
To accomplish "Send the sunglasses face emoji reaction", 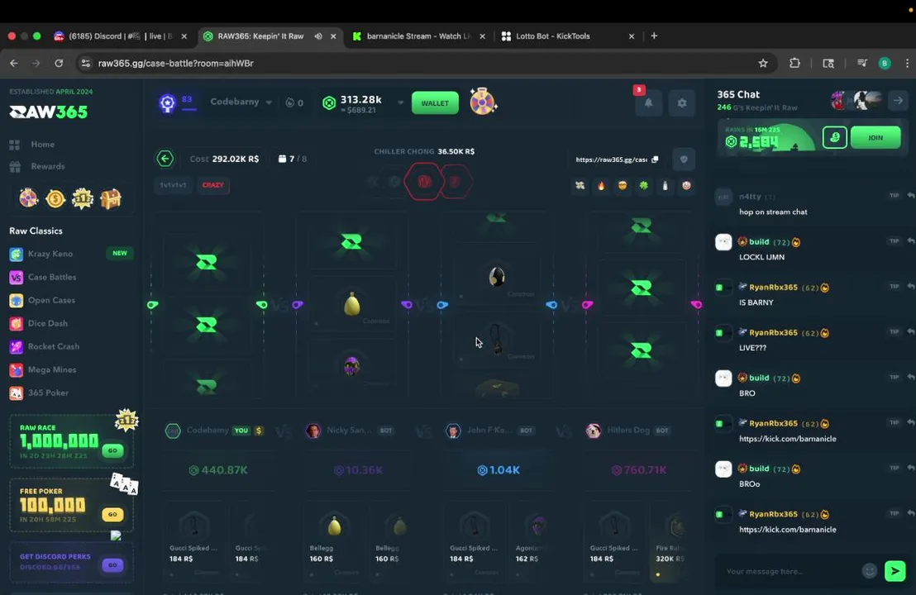I will (x=623, y=186).
